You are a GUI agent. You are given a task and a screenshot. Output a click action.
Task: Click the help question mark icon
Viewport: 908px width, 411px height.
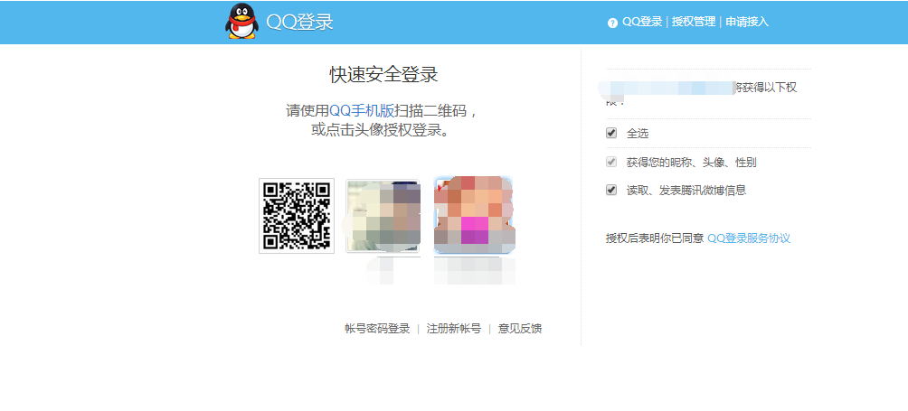tap(612, 23)
